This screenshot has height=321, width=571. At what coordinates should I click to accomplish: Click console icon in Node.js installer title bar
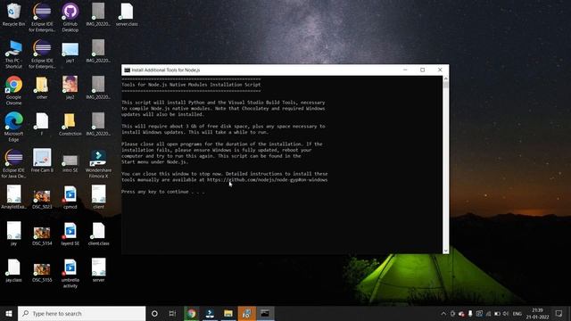(x=127, y=70)
